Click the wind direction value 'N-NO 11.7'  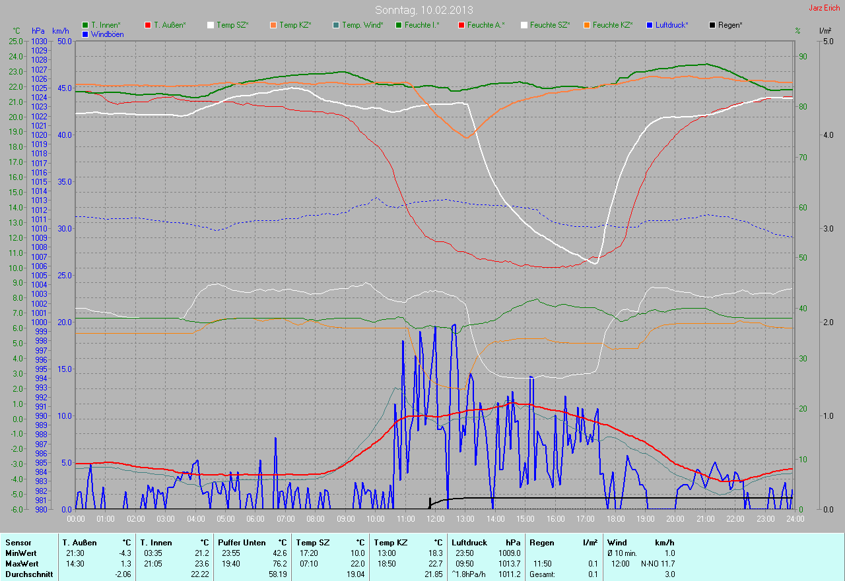(x=658, y=563)
